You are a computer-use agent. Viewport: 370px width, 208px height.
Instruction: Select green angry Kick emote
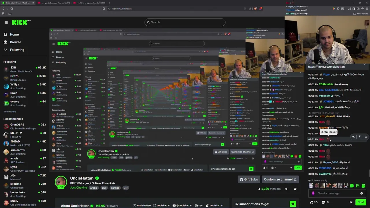click(x=358, y=186)
